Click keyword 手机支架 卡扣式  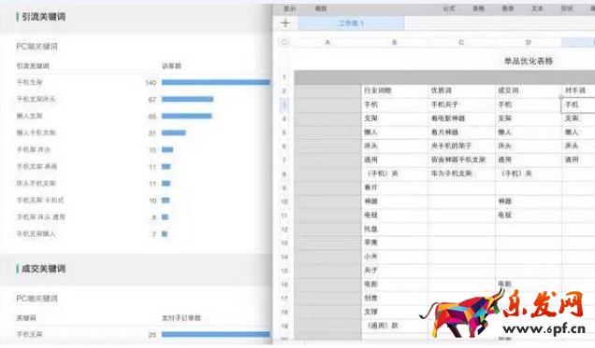[40, 200]
